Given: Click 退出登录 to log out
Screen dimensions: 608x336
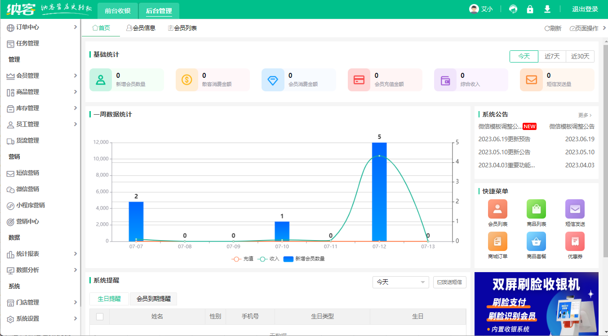Looking at the screenshot, I should click(x=585, y=9).
